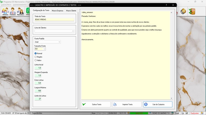Image resolution: width=206 pixels, height=115 pixels.
Task: Click the Largura Máxima 100 field
Action: (x=38, y=91)
